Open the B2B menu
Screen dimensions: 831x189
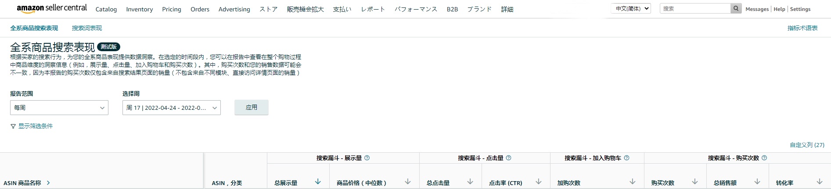[x=452, y=9]
